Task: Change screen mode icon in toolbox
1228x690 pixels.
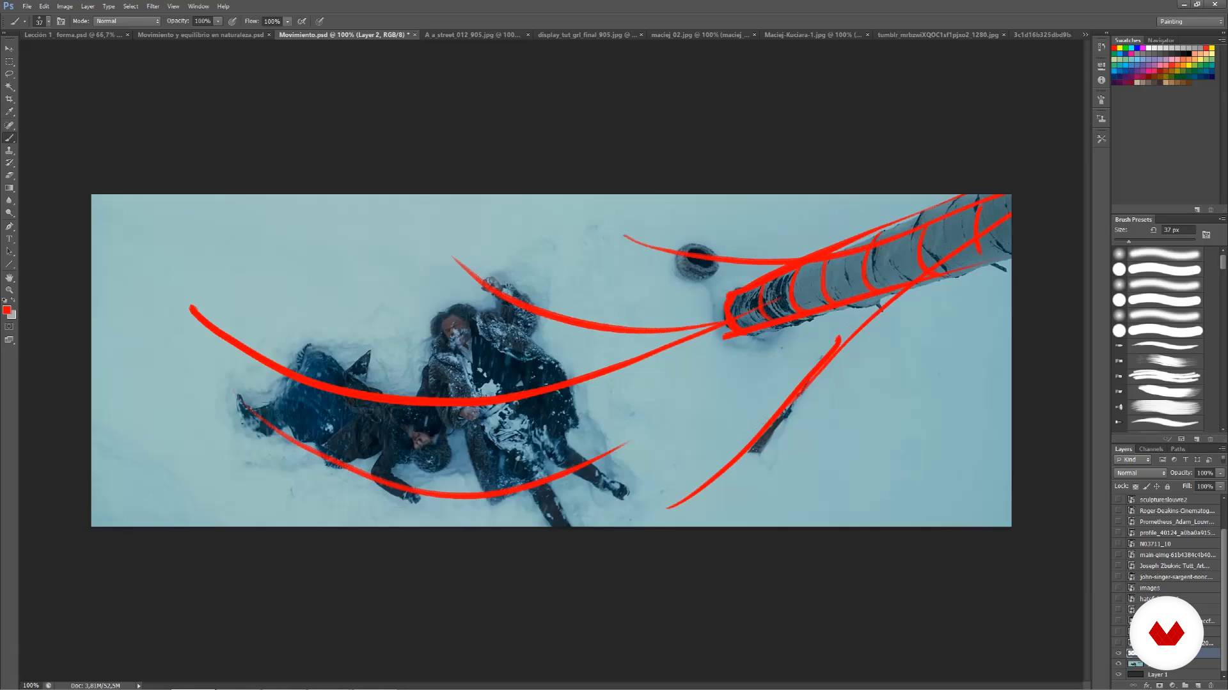Action: [9, 340]
